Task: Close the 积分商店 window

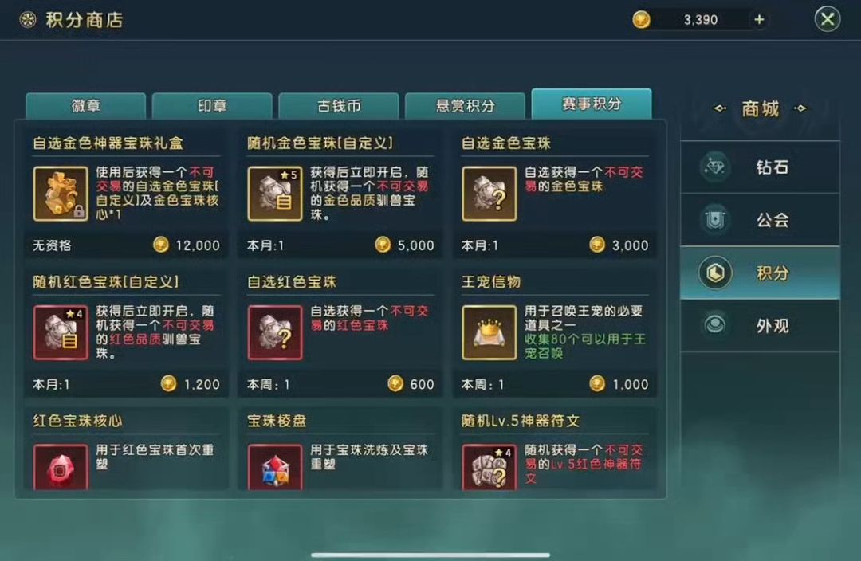Action: tap(827, 19)
